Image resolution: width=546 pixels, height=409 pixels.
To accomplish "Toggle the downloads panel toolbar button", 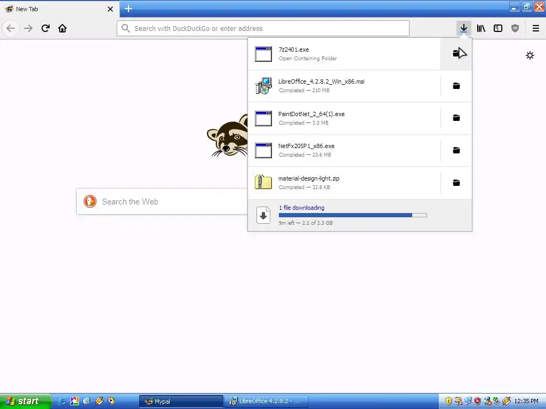I will [463, 28].
